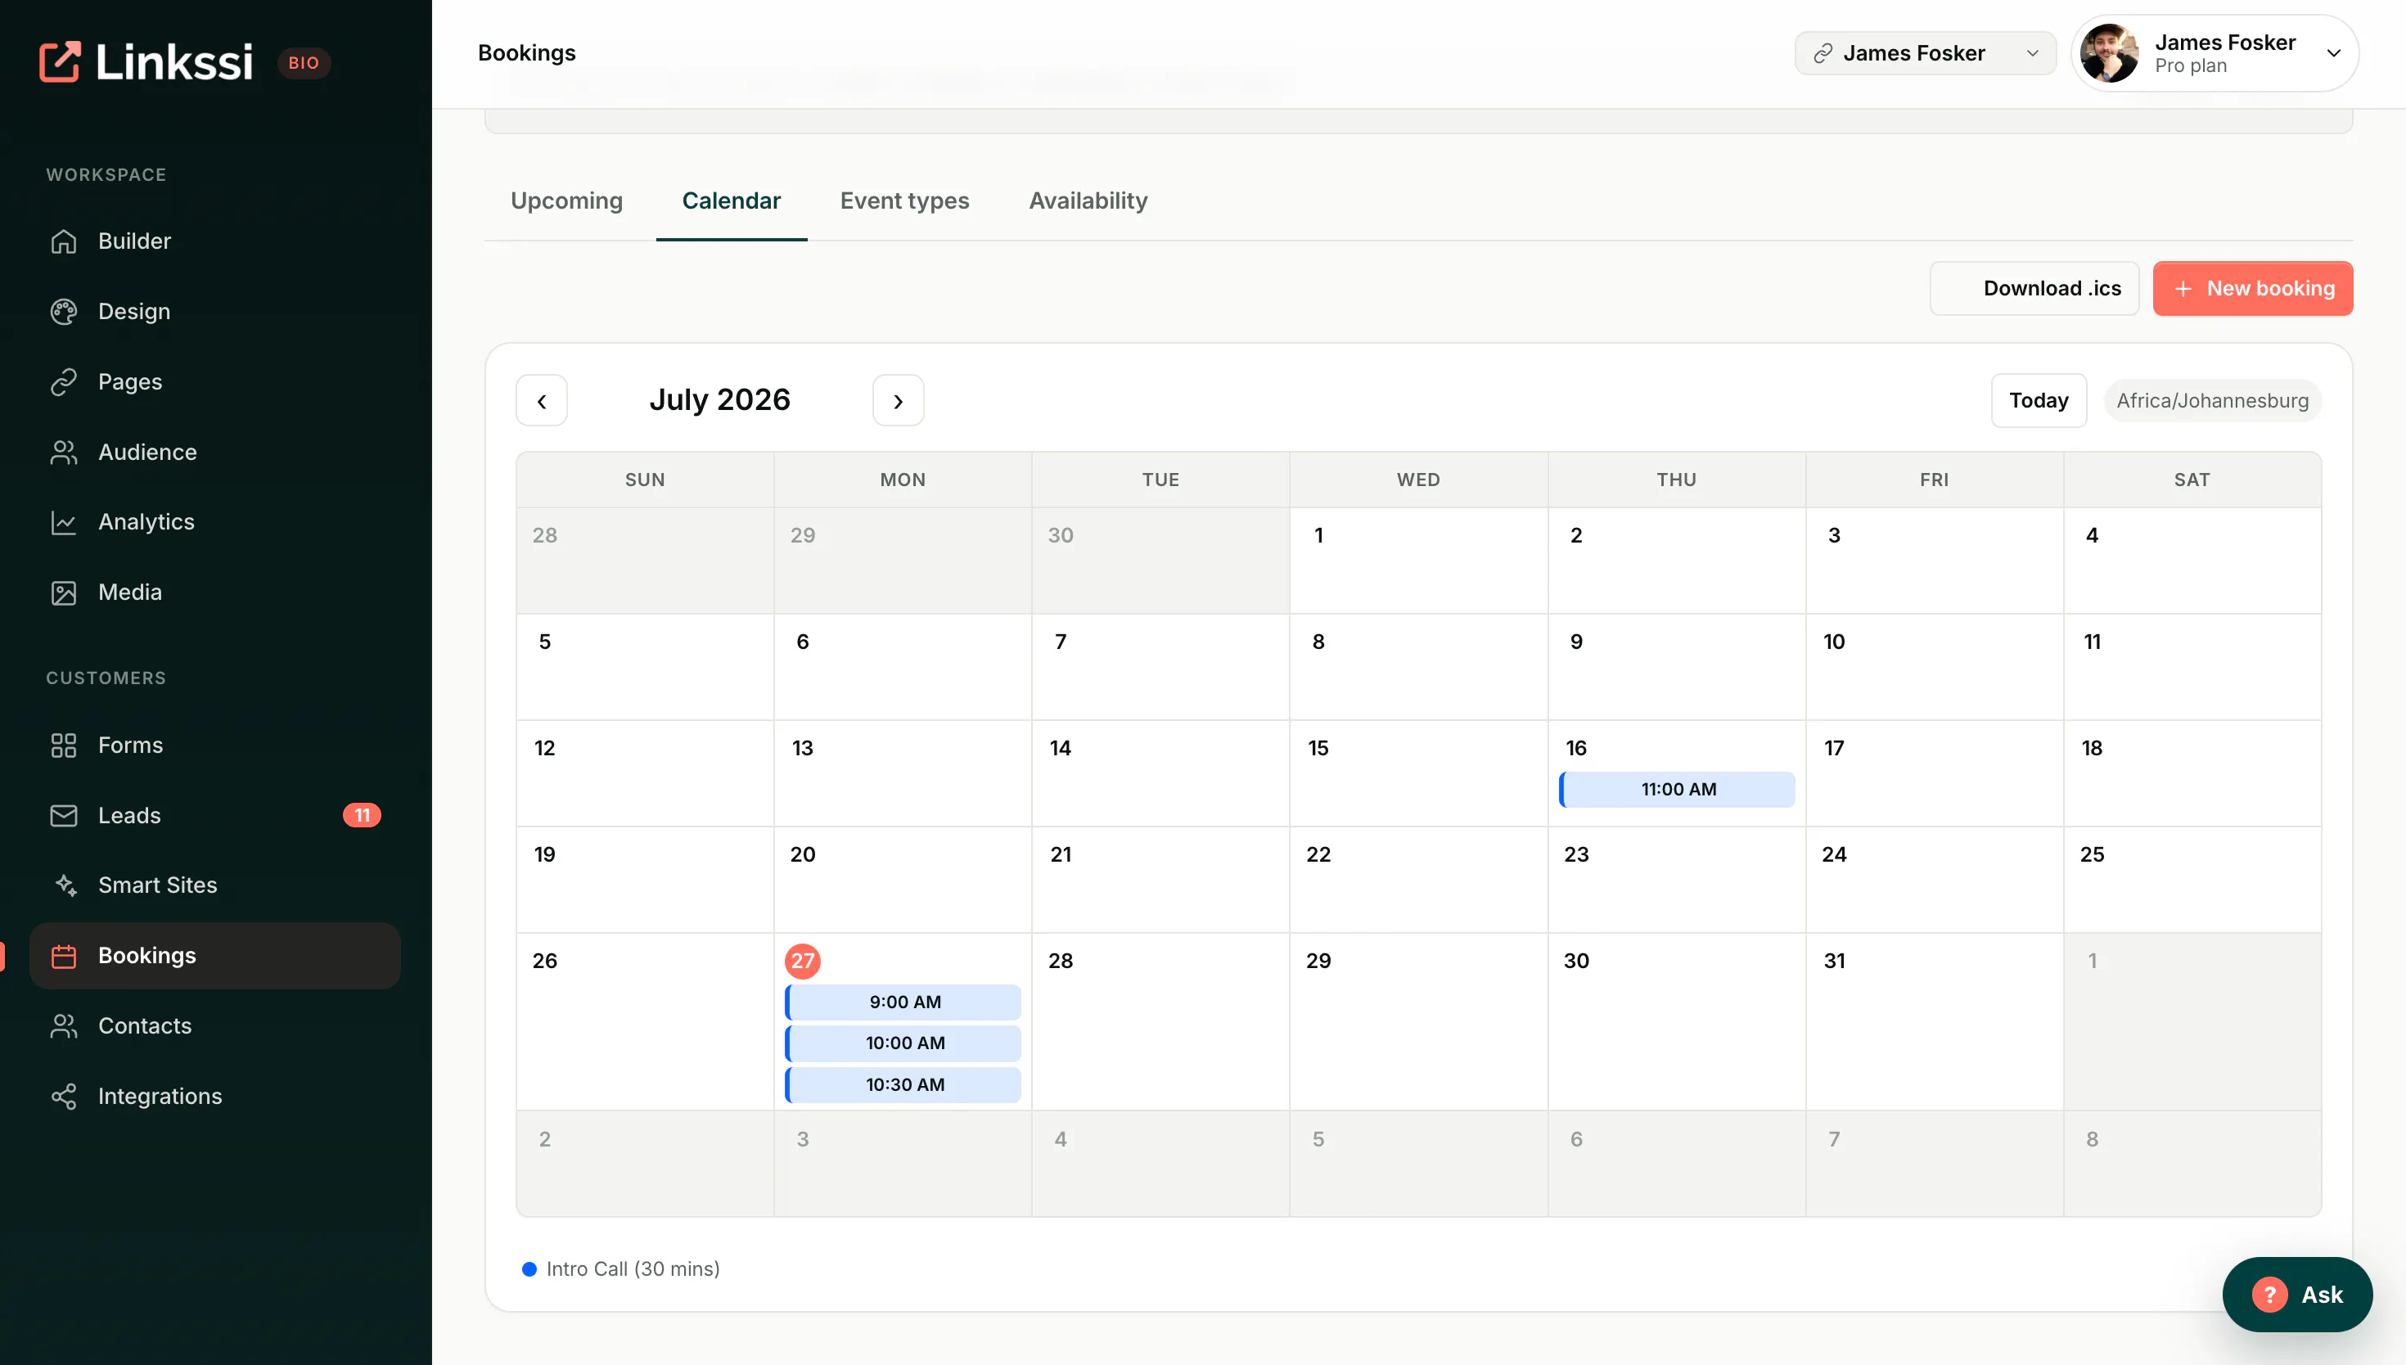The height and width of the screenshot is (1365, 2406).
Task: Click the Leads badge showing 11
Action: click(362, 815)
